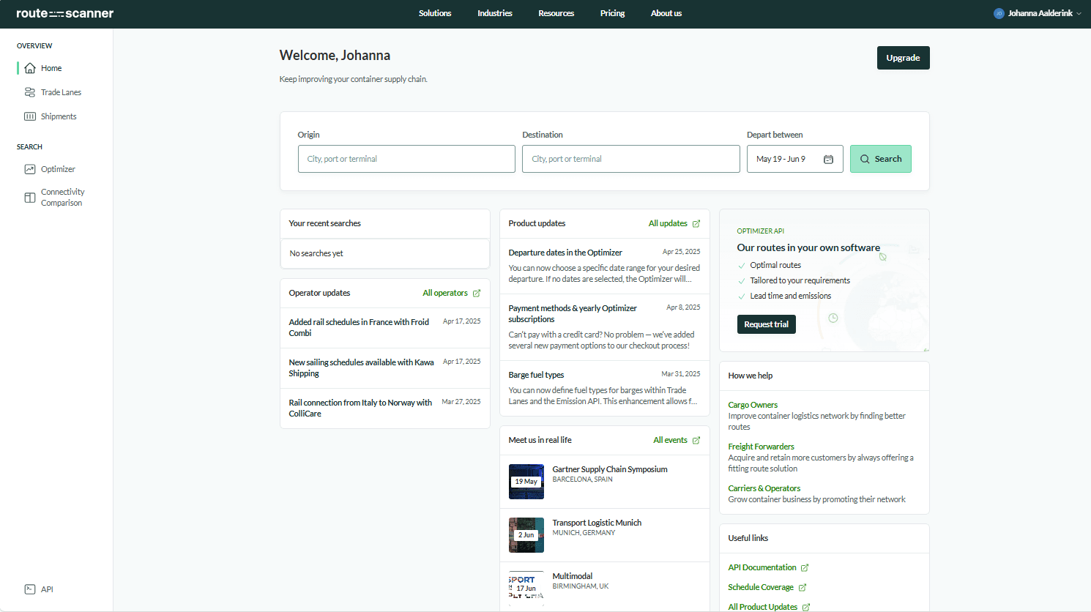Open the All updates link
Screen dimensions: 1091x612
click(x=668, y=223)
